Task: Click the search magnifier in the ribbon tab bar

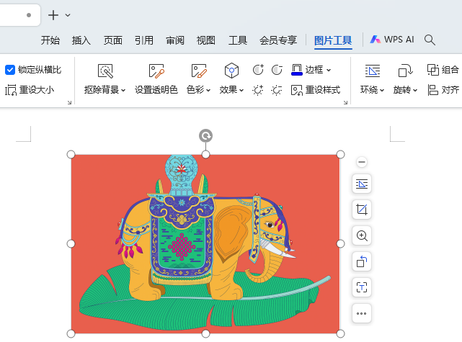Action: point(430,40)
